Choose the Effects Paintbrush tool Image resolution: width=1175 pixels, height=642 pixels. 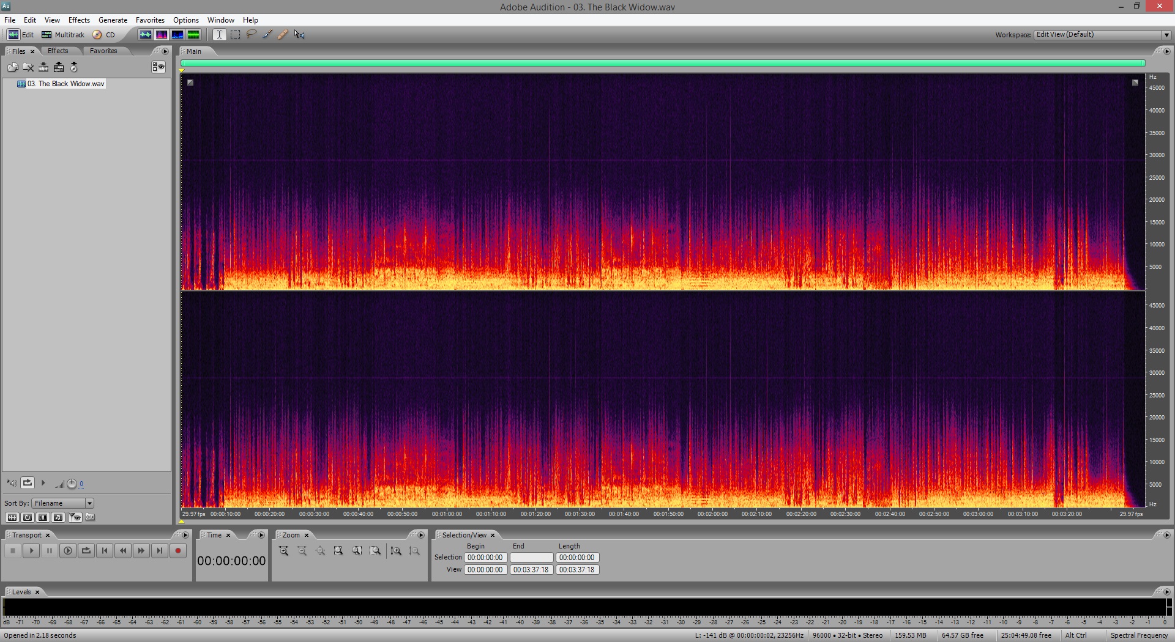[x=267, y=35]
